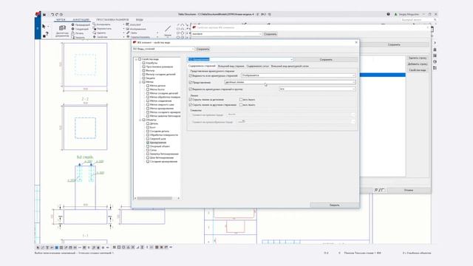
Task: Click the top icon in the right side panel
Action: [435, 43]
